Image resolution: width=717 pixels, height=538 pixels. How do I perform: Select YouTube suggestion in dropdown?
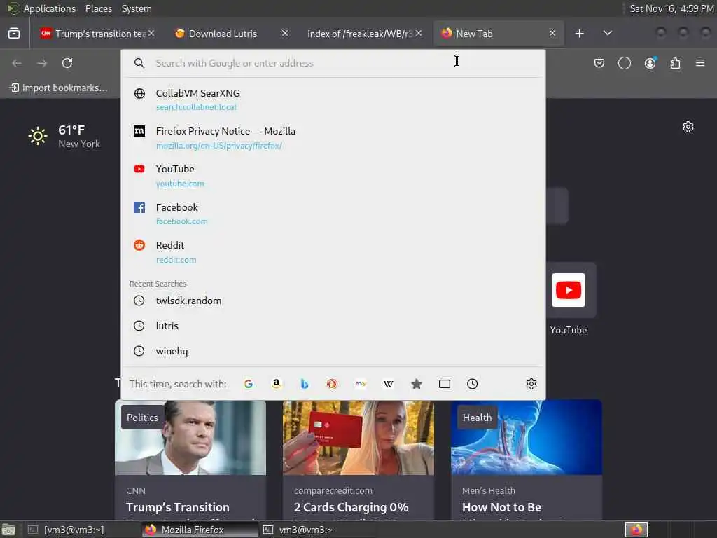click(x=333, y=176)
